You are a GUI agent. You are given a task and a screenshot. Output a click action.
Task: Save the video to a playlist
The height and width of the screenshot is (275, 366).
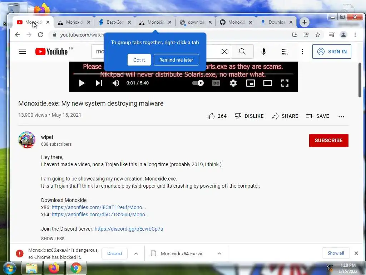click(x=317, y=116)
